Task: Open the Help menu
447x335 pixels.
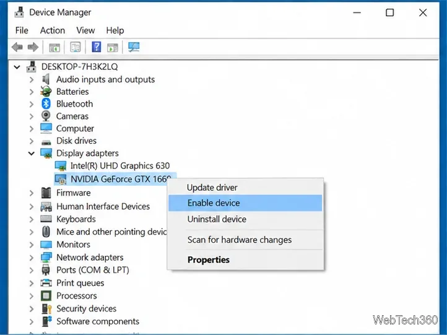Action: click(x=115, y=30)
